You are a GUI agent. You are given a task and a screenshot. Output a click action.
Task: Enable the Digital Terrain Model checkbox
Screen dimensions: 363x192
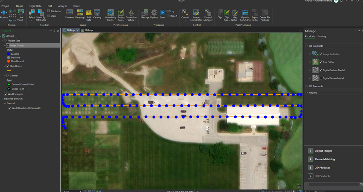point(321,78)
